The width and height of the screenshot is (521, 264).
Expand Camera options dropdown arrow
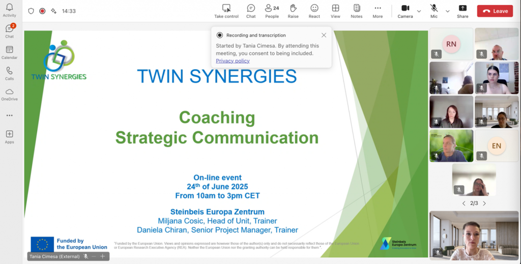pyautogui.click(x=419, y=11)
